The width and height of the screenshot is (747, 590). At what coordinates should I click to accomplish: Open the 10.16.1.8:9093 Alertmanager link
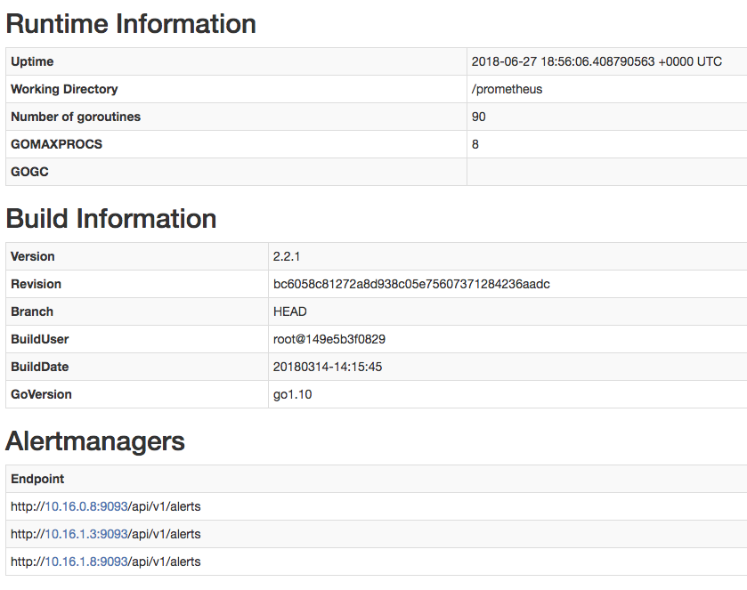click(x=86, y=562)
